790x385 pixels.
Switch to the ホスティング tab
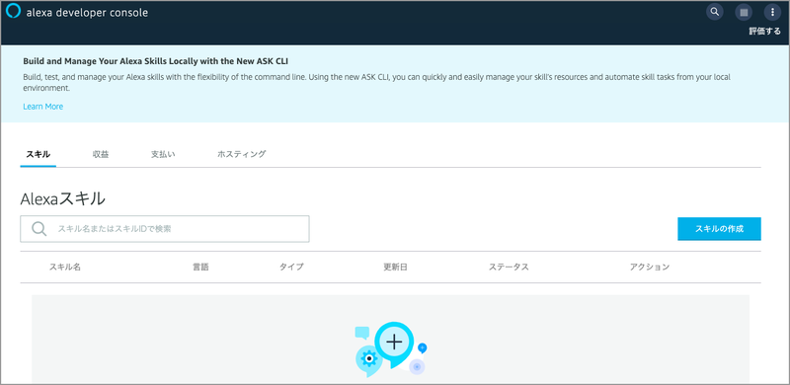242,154
